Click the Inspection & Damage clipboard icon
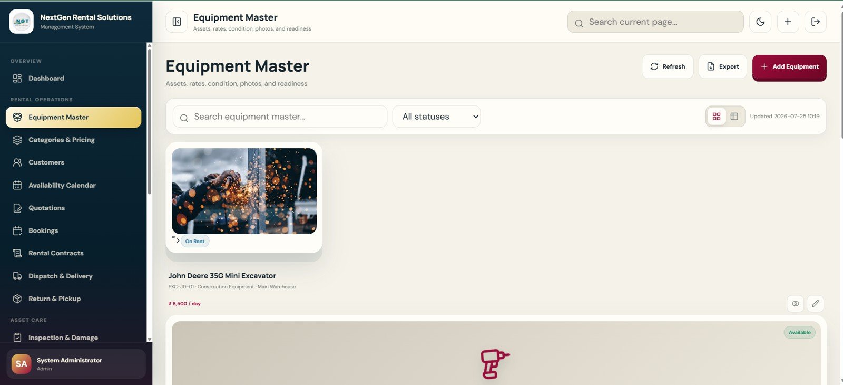843x385 pixels. (17, 338)
